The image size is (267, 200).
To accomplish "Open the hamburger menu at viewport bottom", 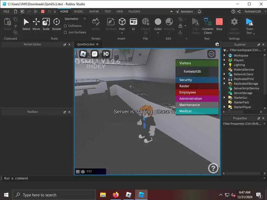I will coord(77,172).
